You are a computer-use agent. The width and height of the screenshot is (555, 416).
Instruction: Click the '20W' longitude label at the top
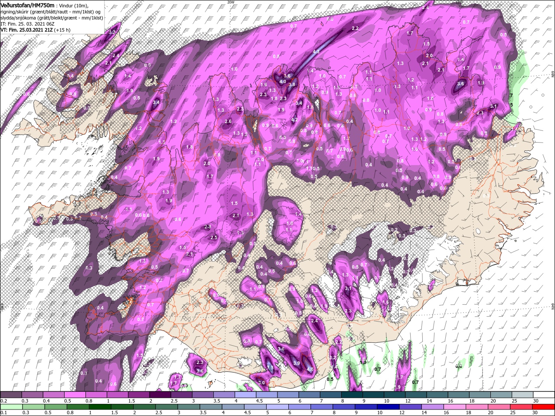tap(231, 2)
